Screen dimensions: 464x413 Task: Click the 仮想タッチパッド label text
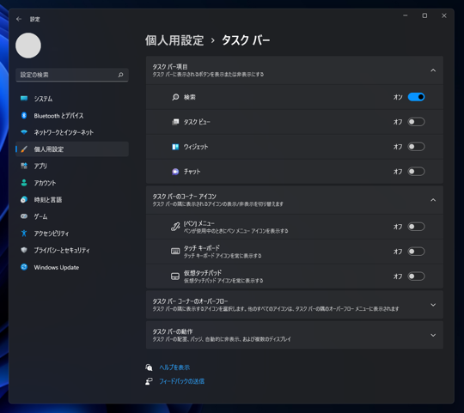[x=203, y=272]
